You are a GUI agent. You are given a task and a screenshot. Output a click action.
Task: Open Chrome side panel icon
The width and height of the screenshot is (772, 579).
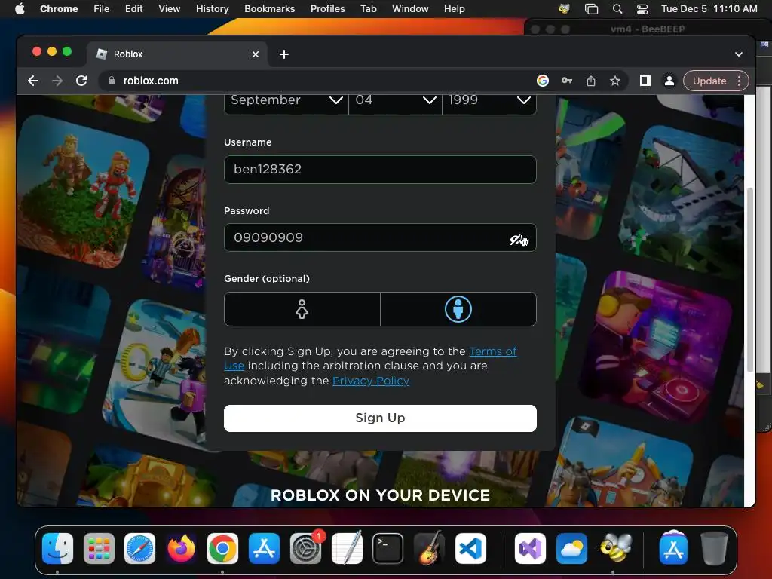645,81
